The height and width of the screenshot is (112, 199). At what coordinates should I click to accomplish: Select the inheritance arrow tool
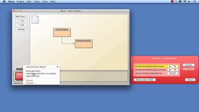point(21,25)
